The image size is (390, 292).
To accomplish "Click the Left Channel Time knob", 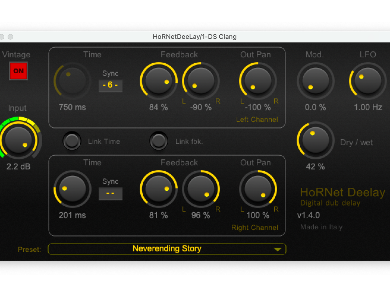I will (x=72, y=81).
